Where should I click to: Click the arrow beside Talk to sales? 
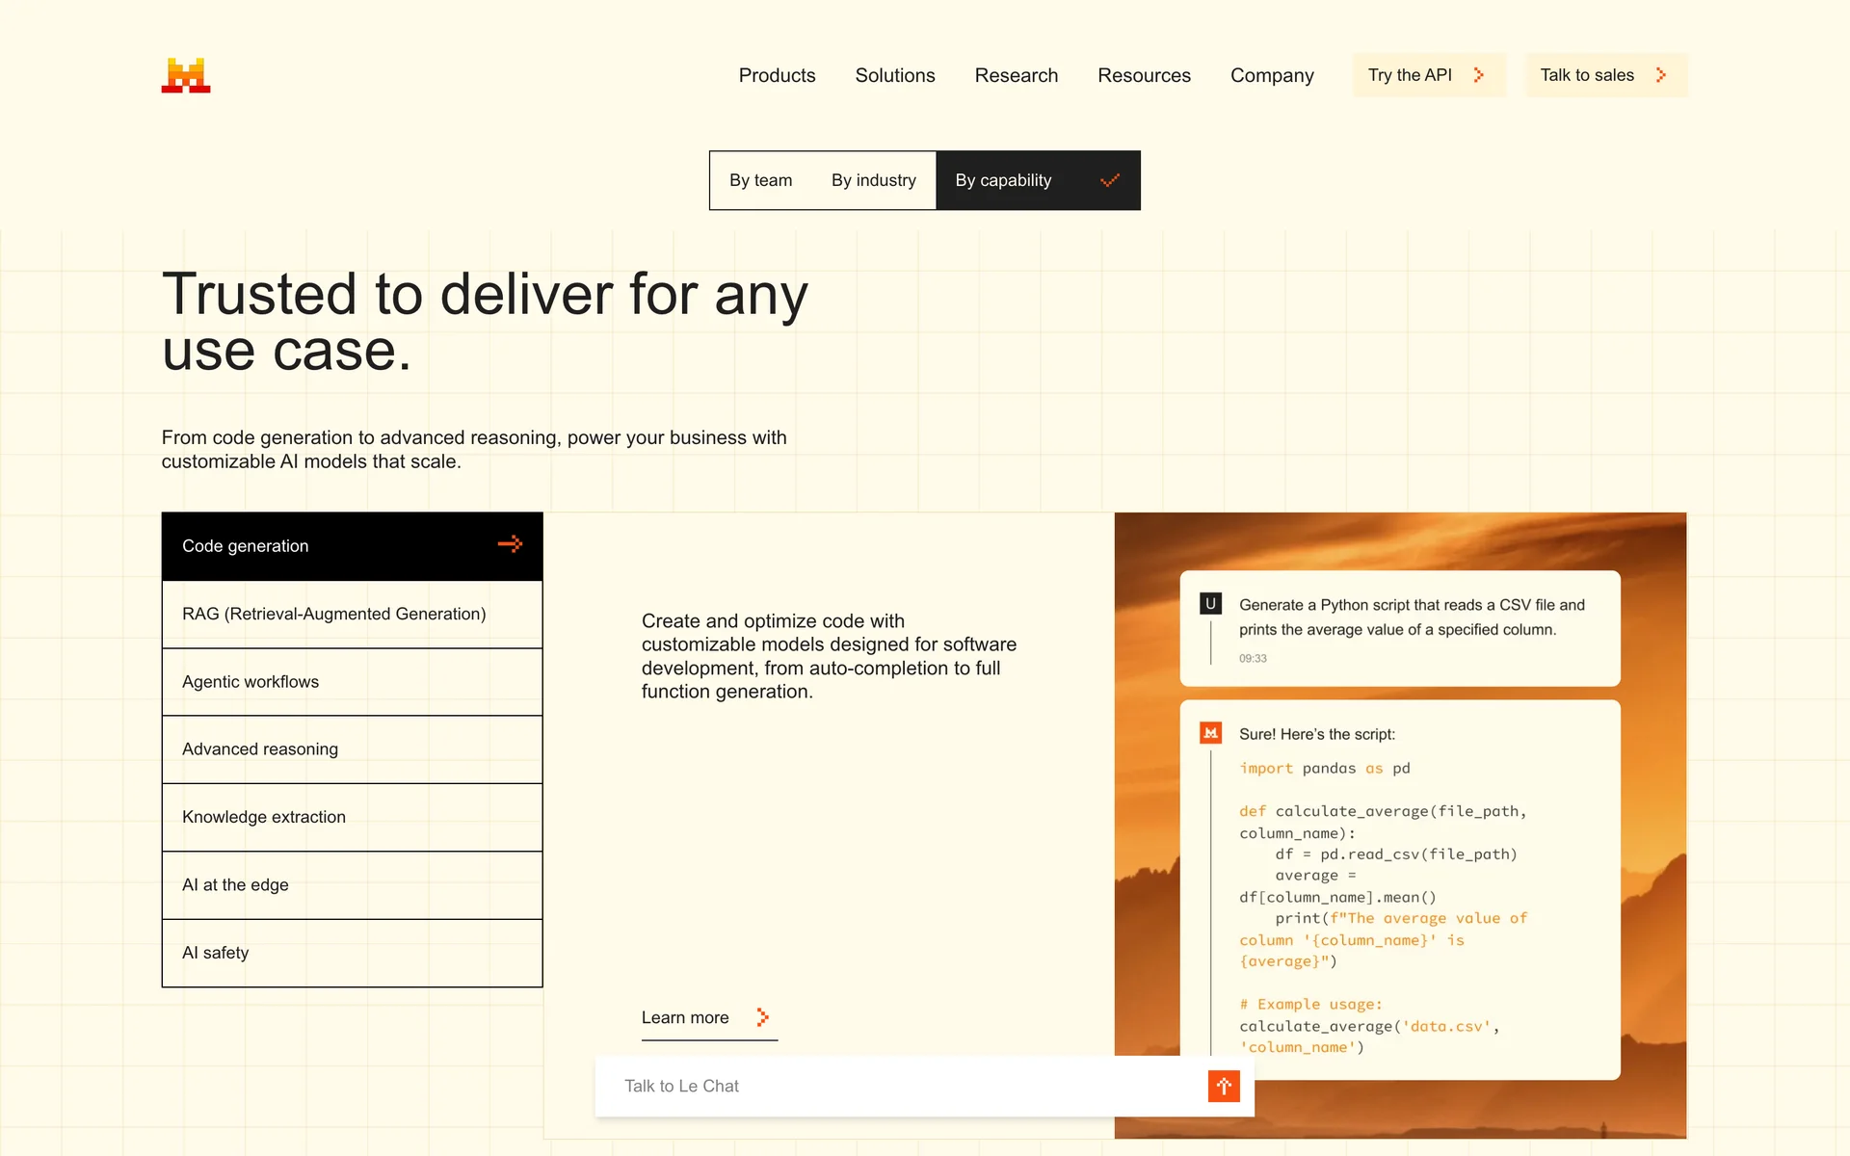pos(1661,75)
